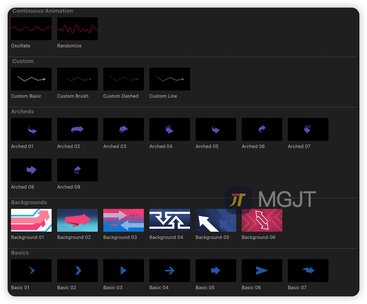367x304 pixels.
Task: Click the "Basic 01" label text
Action: click(x=20, y=288)
